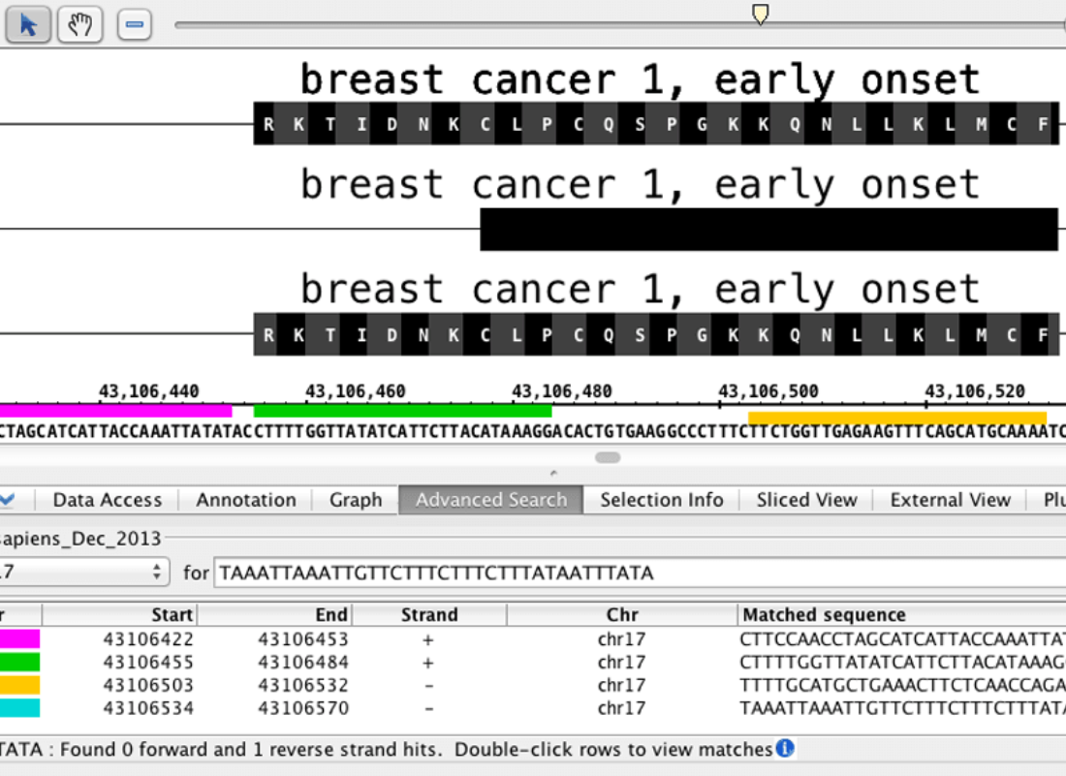Go to the Graph tab
1066x776 pixels.
tap(356, 500)
